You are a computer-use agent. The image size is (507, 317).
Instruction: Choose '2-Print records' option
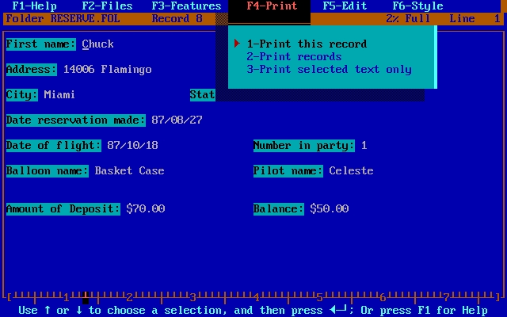coord(294,57)
